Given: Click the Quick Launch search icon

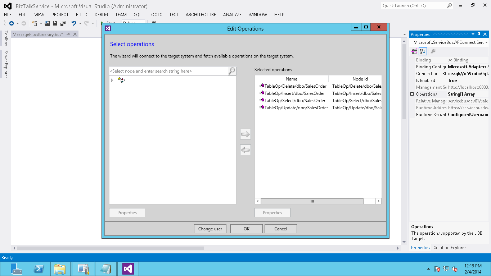Looking at the screenshot, I should (x=449, y=5).
